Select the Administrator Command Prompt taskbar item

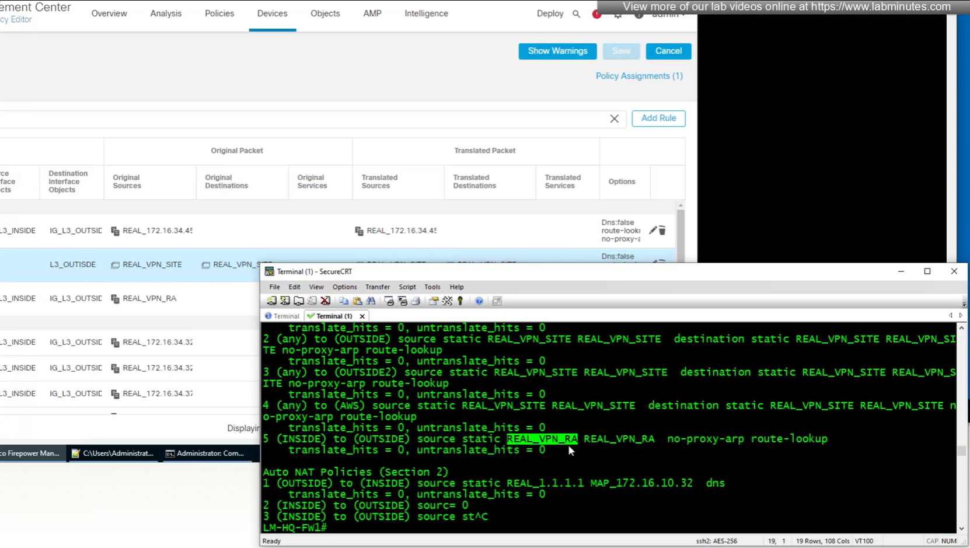(205, 453)
